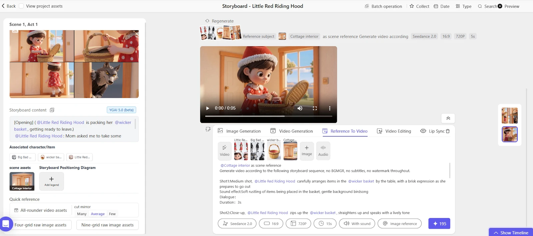The image size is (533, 236).
Task: Click Show Timeline
Action: point(511,233)
